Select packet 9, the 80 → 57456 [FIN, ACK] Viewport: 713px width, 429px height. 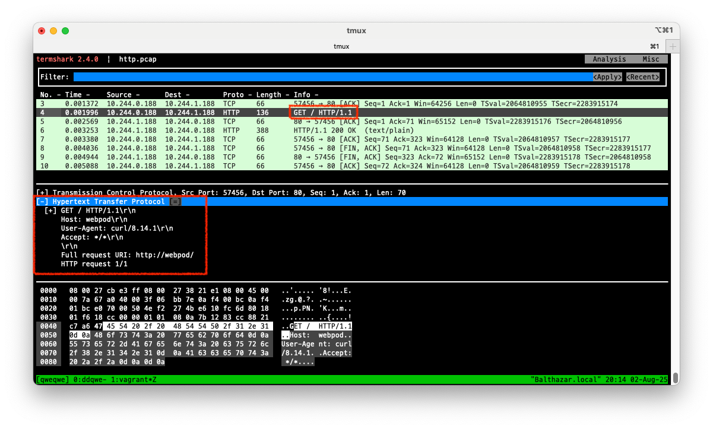352,157
